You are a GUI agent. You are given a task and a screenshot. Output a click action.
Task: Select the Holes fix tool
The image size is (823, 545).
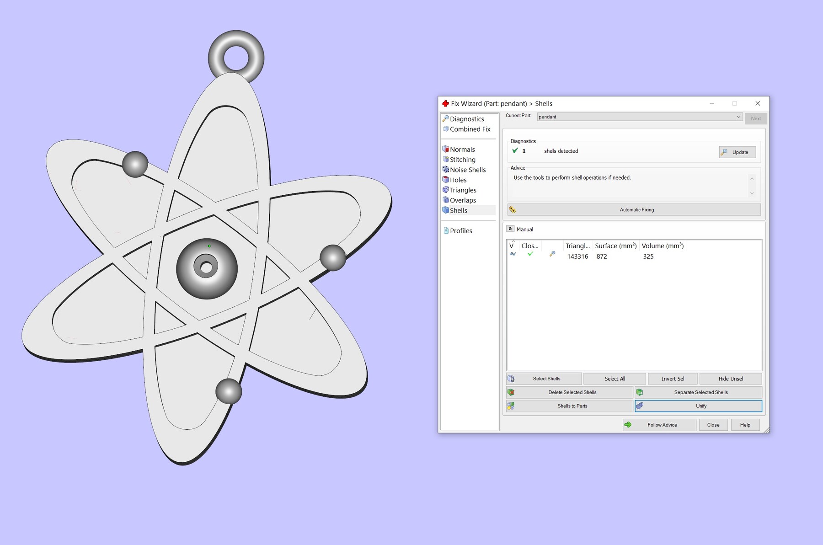point(458,180)
